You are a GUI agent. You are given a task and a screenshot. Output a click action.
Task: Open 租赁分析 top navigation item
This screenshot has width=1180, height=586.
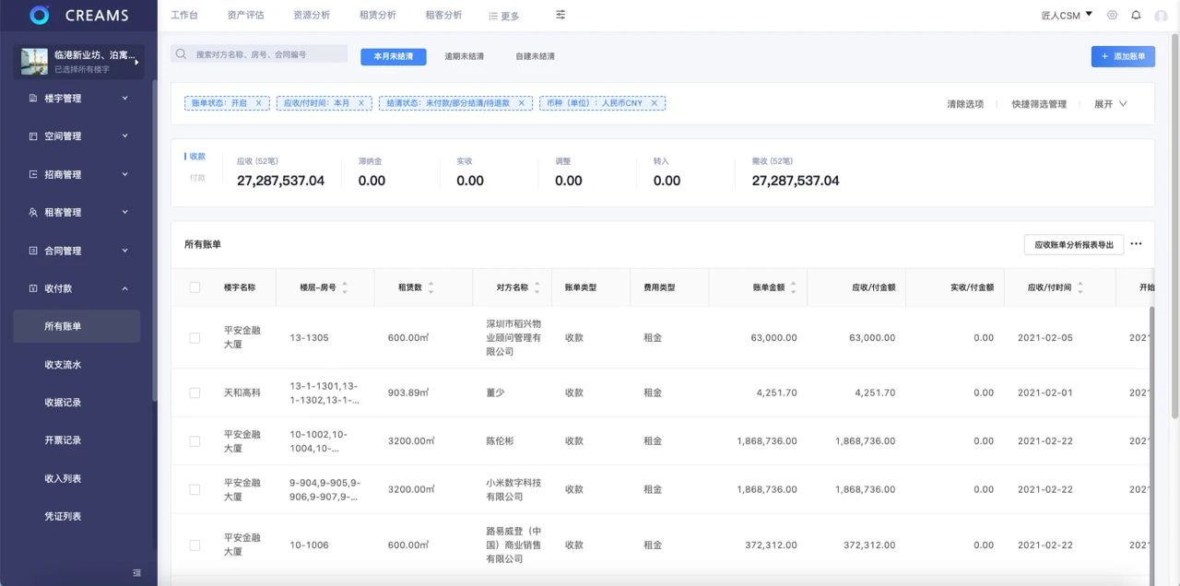click(x=378, y=16)
